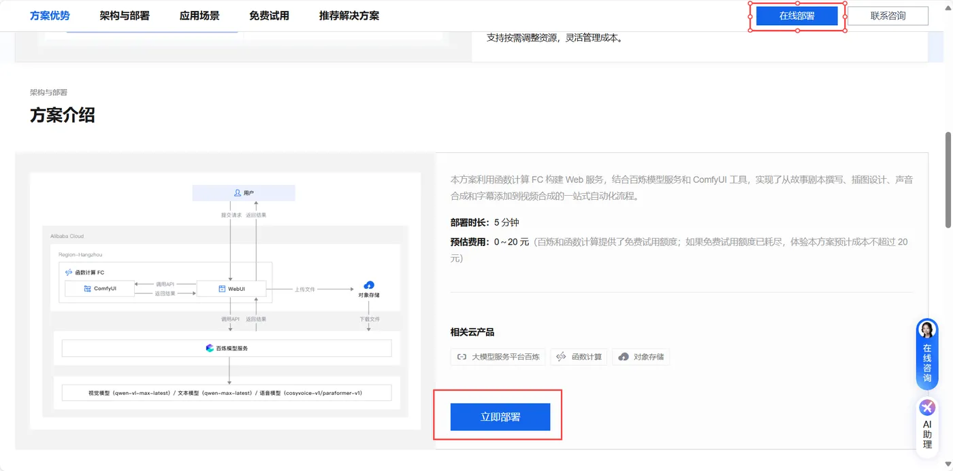Click the WebUI box in diagram
The image size is (953, 471).
[231, 289]
